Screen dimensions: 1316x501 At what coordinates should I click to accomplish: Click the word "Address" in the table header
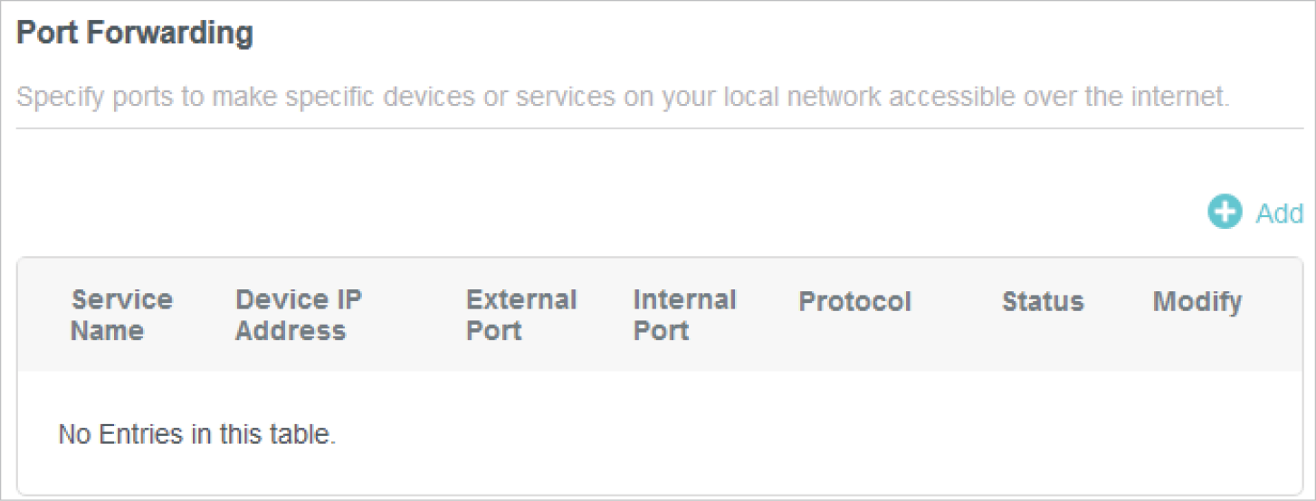click(x=291, y=330)
